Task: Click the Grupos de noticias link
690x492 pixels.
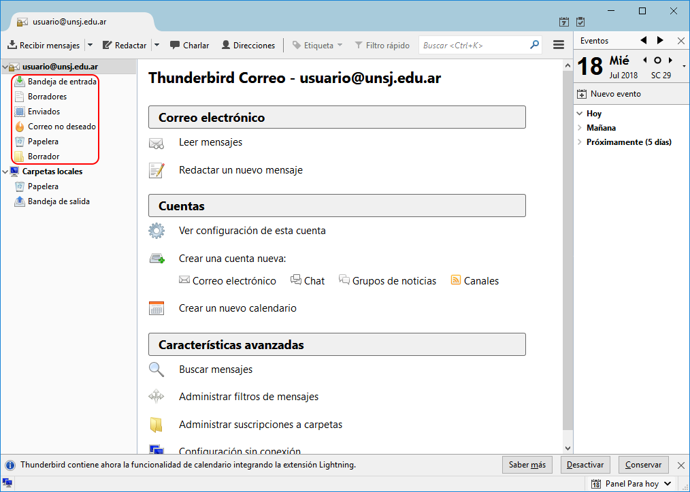Action: coord(387,281)
